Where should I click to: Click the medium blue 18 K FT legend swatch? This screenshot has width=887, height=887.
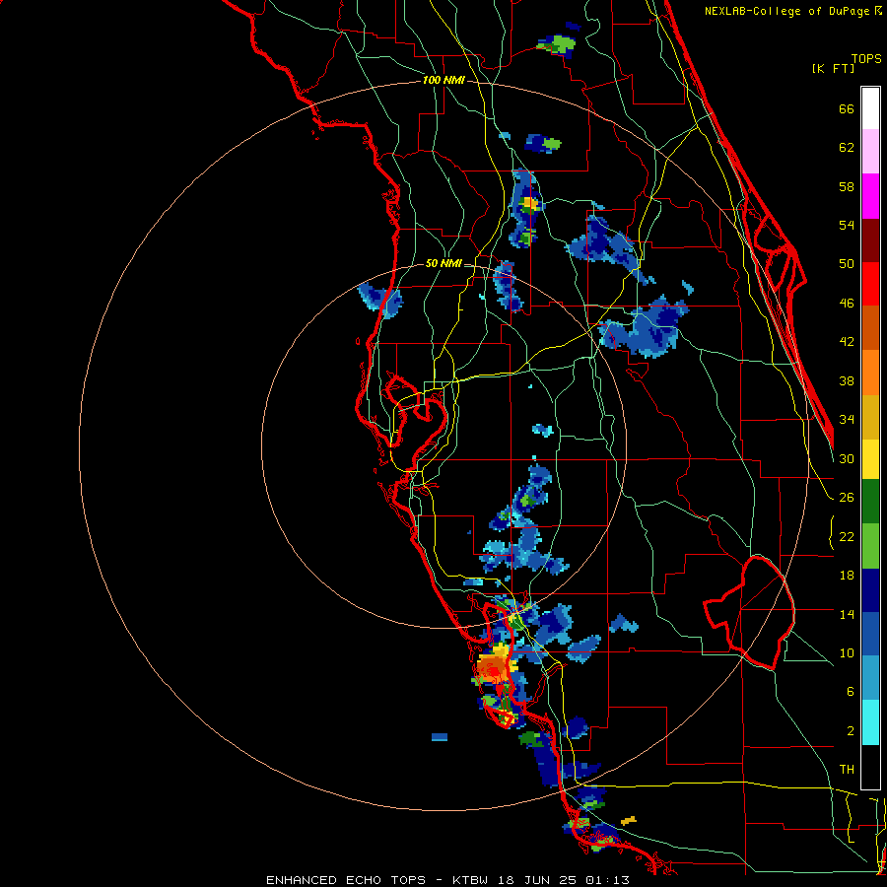pos(870,634)
